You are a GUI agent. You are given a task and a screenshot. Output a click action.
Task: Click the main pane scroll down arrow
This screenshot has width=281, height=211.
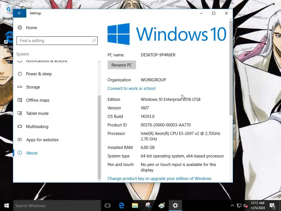tap(231, 181)
